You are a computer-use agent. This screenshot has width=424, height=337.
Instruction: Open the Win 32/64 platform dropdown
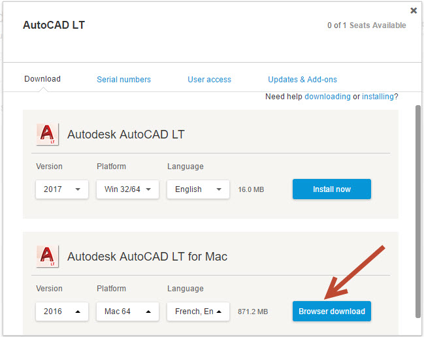click(127, 189)
